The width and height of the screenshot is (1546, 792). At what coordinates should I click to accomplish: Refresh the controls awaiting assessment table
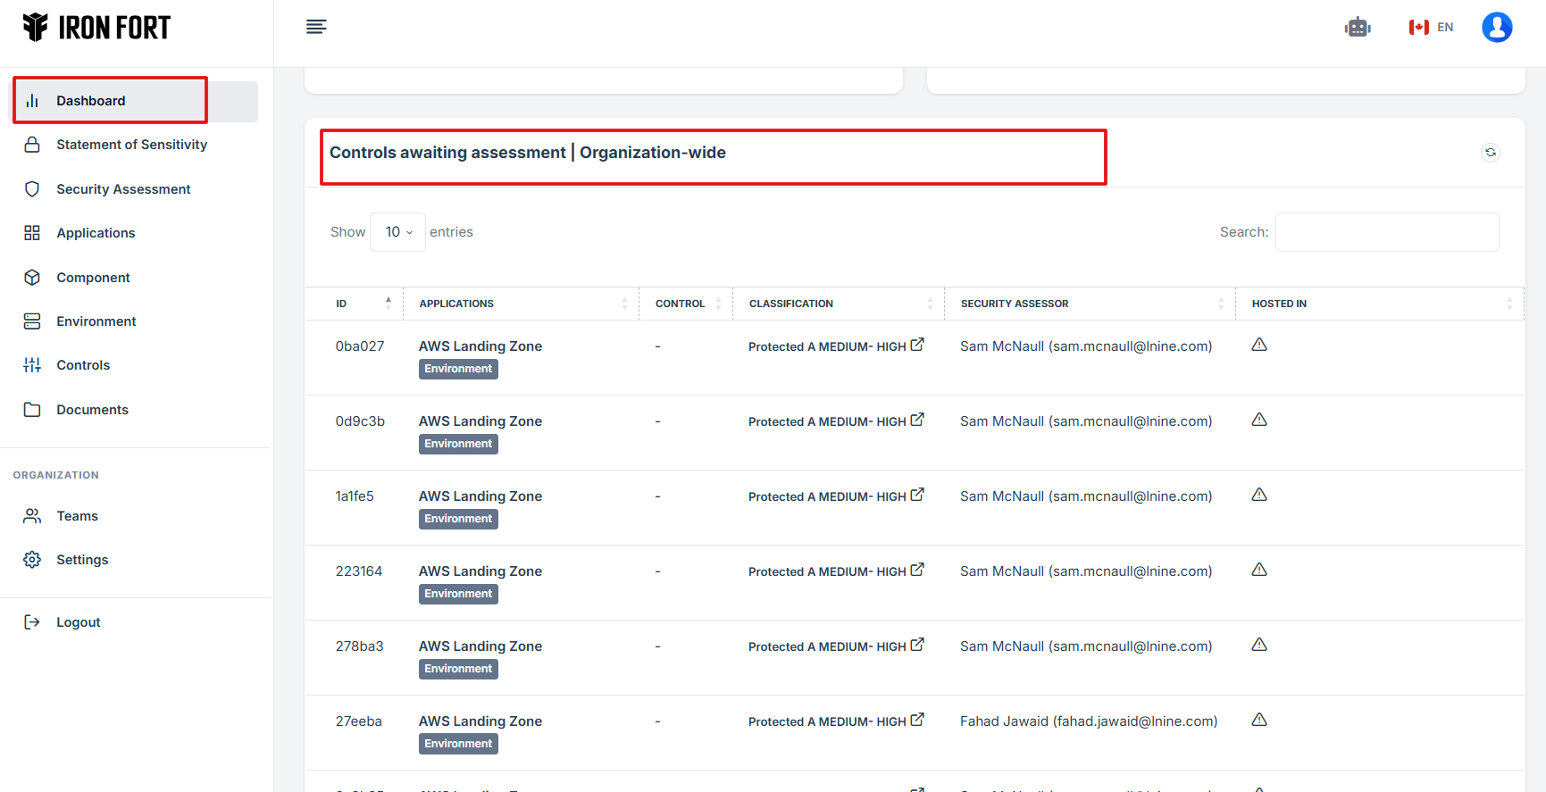(x=1490, y=153)
